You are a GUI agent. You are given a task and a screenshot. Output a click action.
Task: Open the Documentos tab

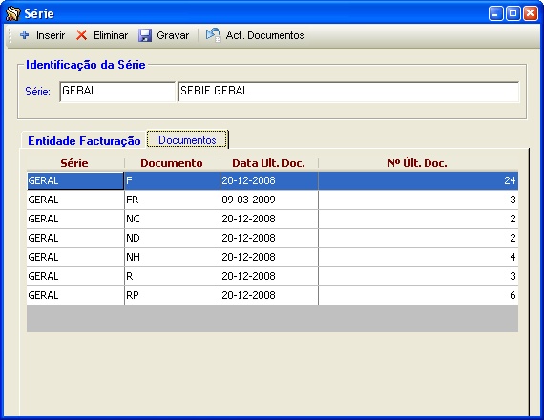187,140
